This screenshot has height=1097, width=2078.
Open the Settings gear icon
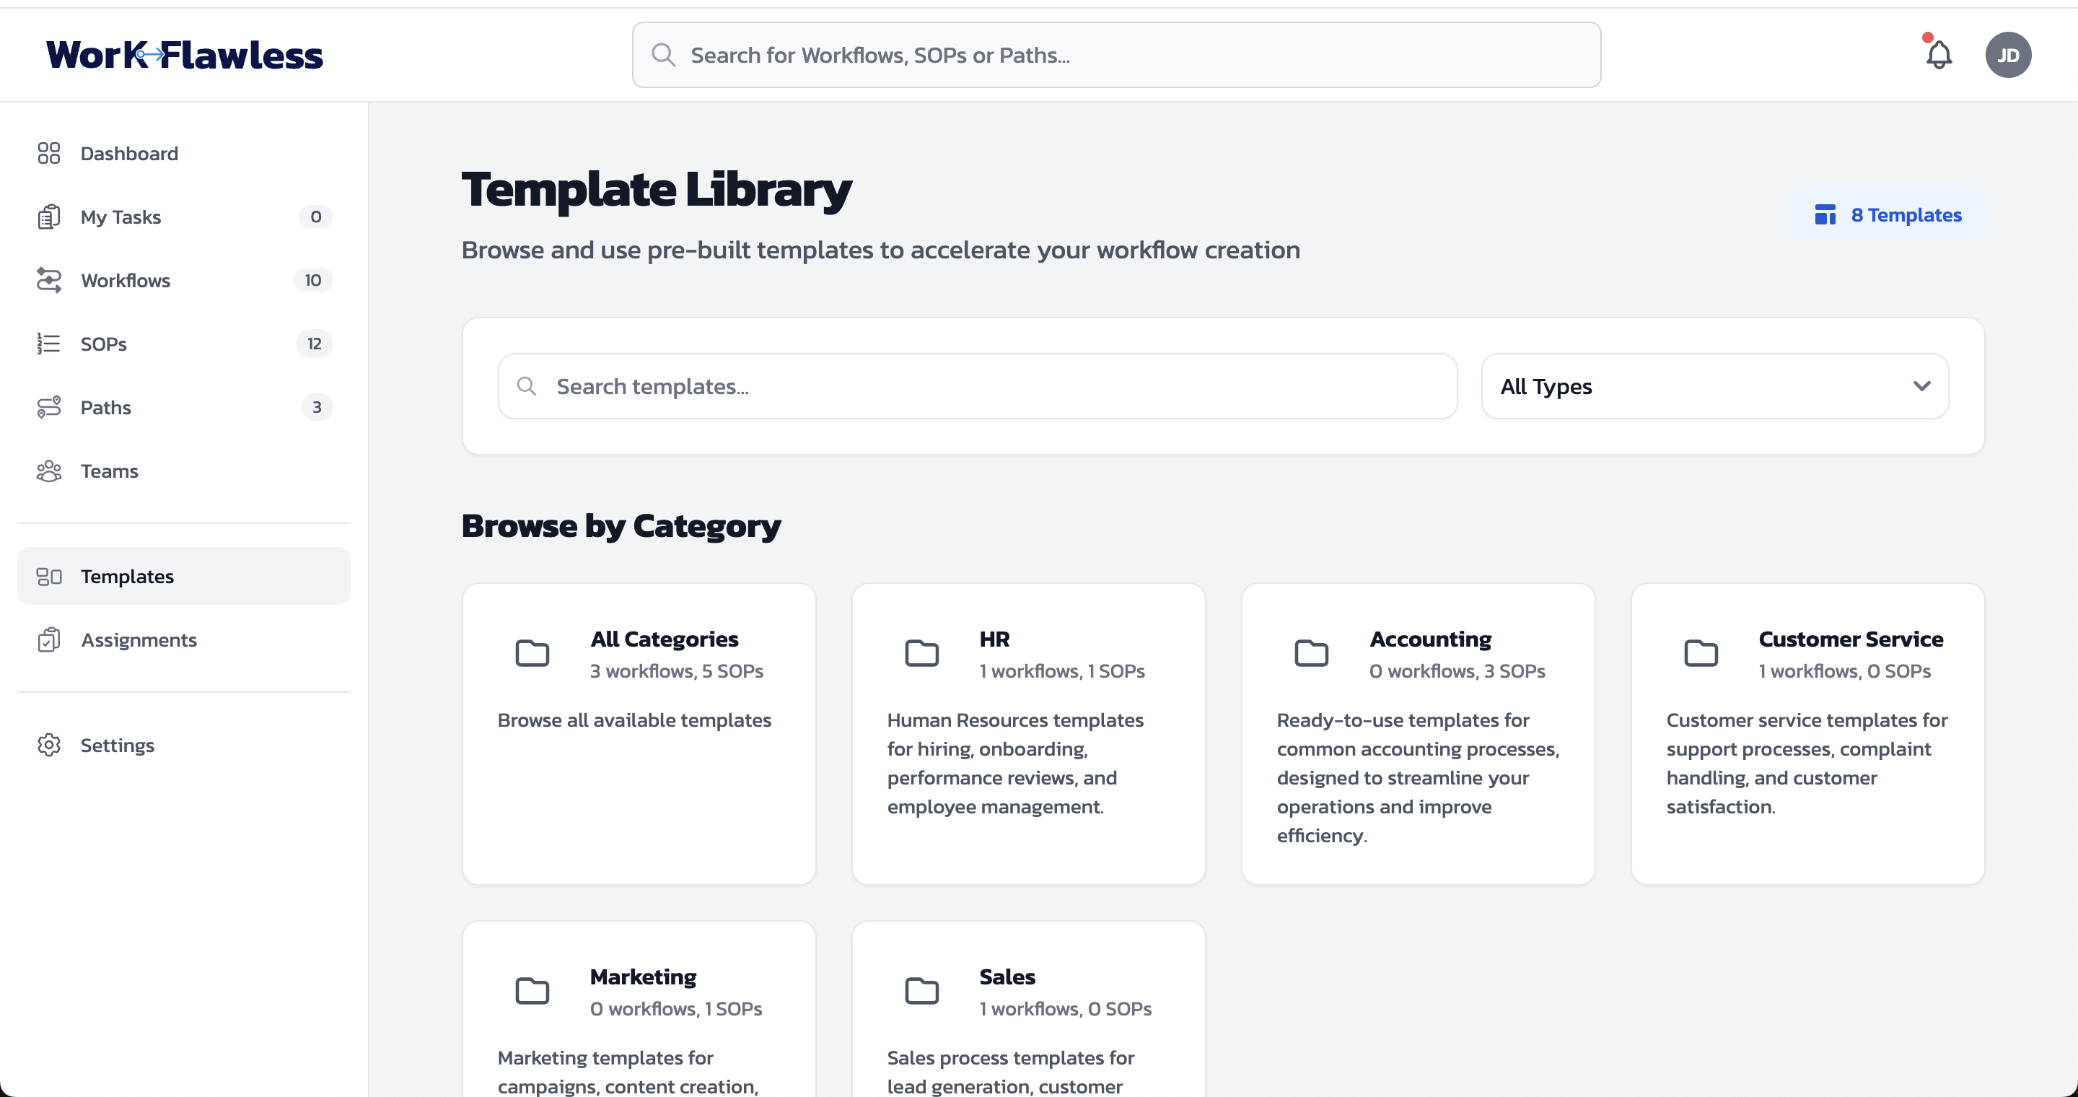[49, 745]
